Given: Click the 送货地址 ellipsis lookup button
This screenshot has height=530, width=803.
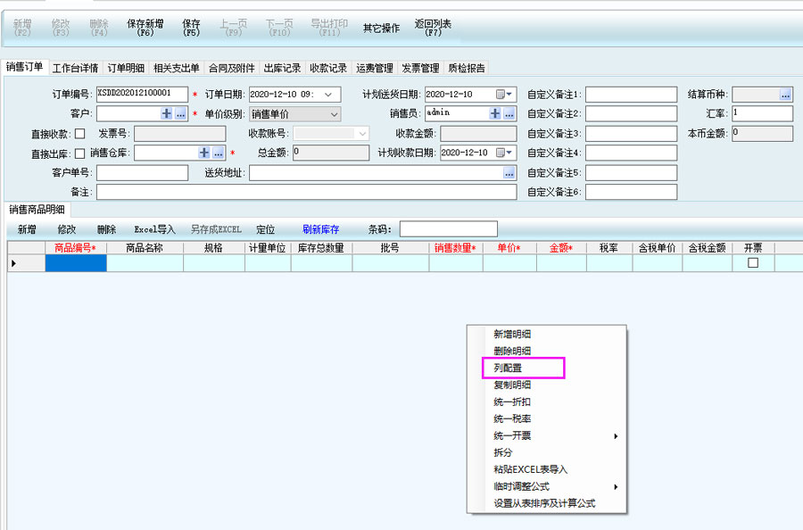Looking at the screenshot, I should click(x=509, y=173).
